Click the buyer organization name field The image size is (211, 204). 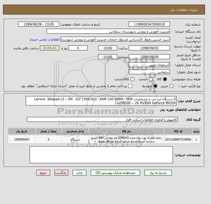pyautogui.click(x=108, y=31)
